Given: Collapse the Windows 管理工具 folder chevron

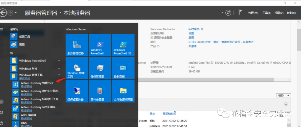Looking at the screenshot, I should 59,75.
